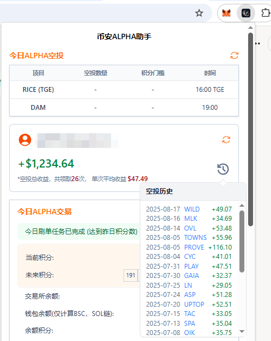
Task: Click the +$1,234.64 total earnings amount
Action: pyautogui.click(x=46, y=164)
